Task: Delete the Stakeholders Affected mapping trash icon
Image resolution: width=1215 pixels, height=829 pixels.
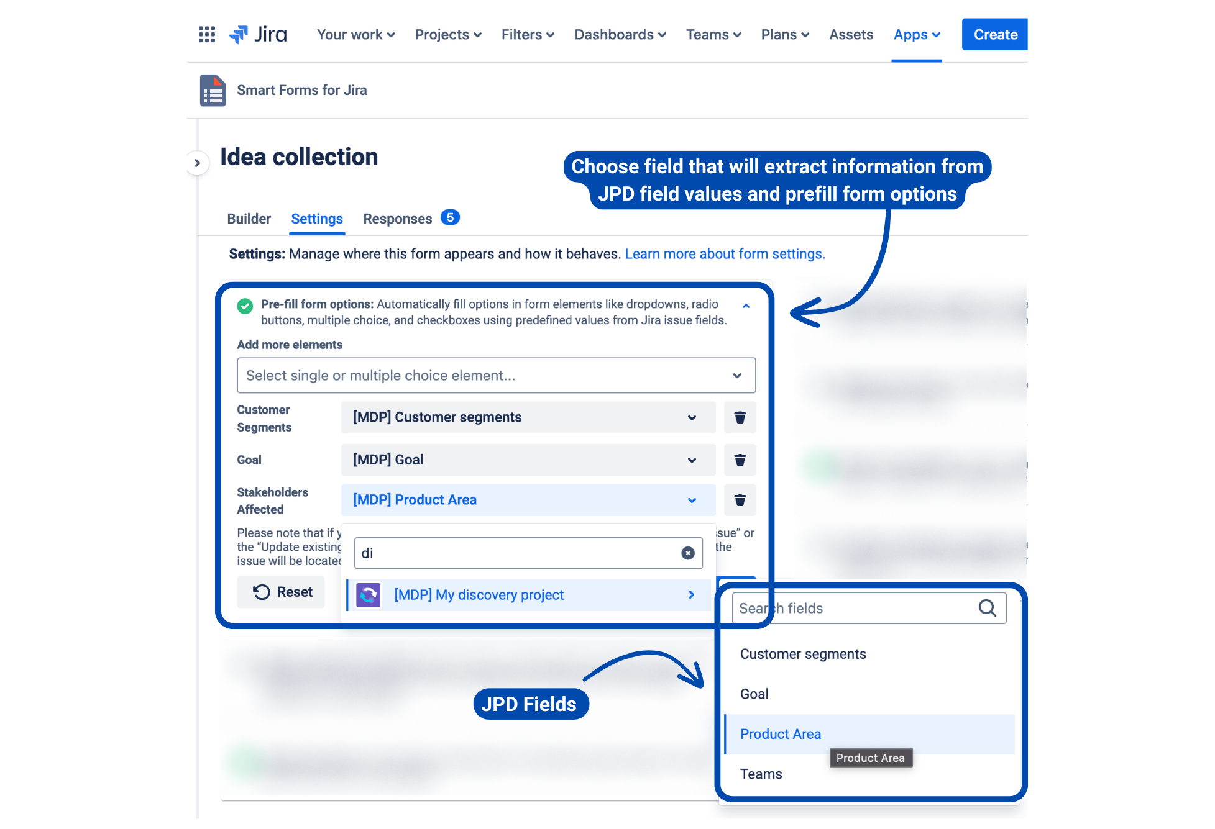Action: (740, 500)
